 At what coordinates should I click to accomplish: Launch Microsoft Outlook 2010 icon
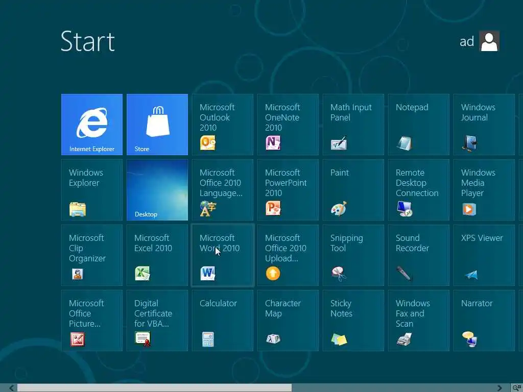207,143
